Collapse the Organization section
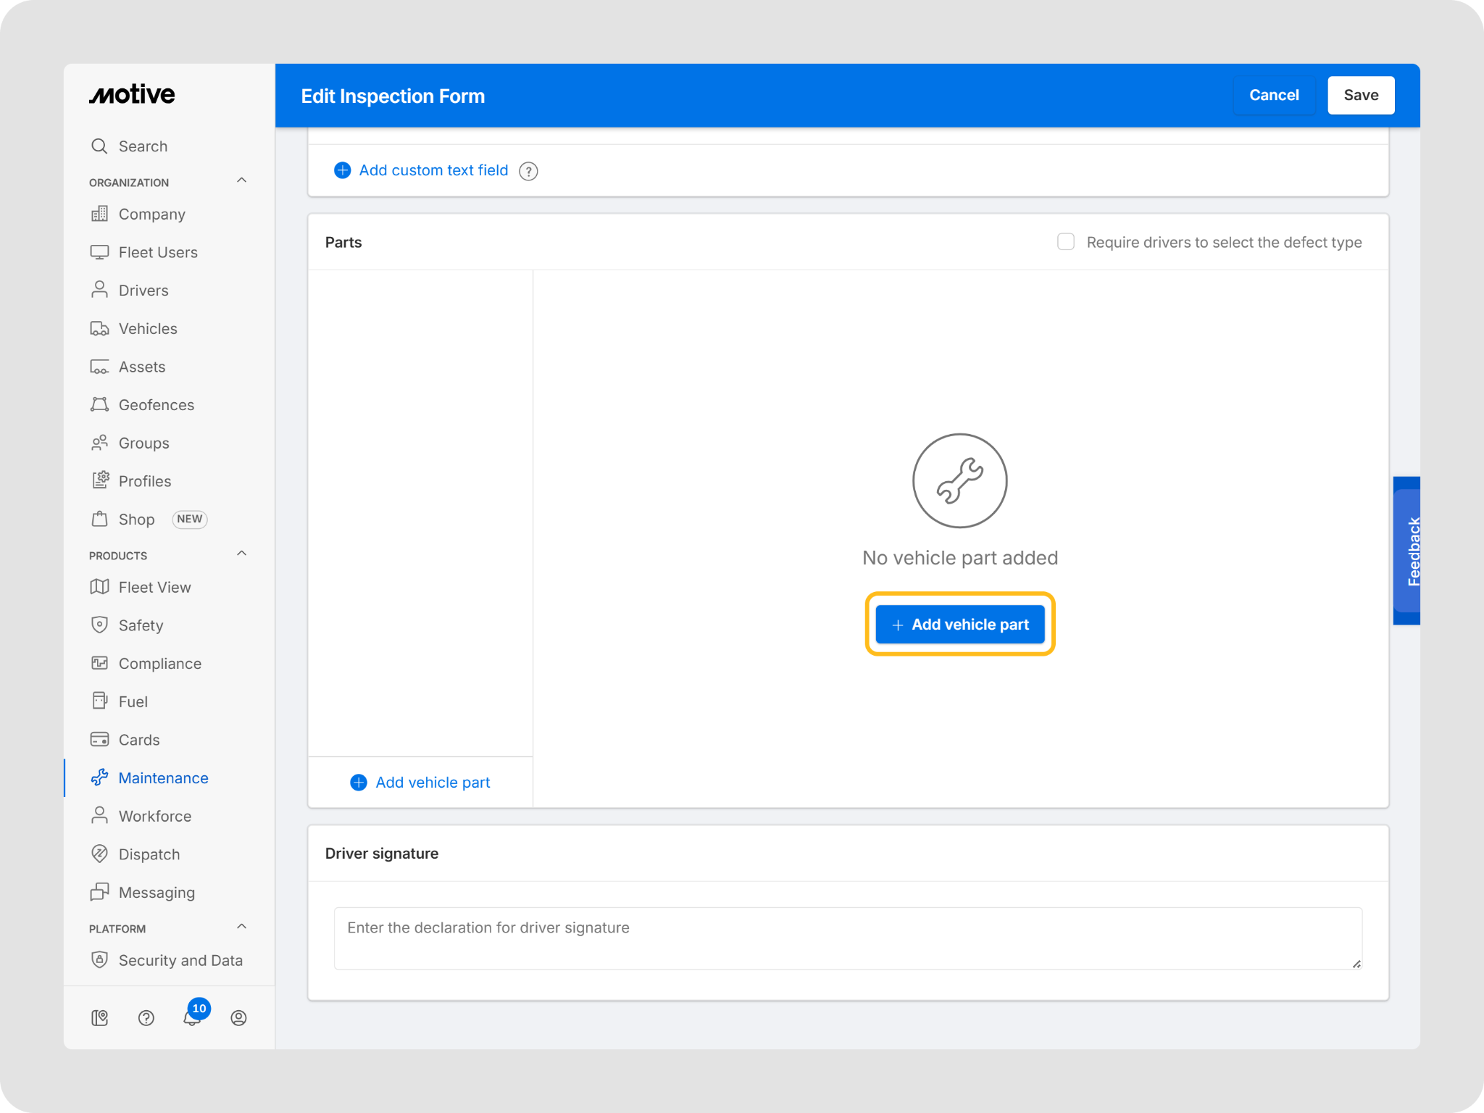This screenshot has height=1113, width=1484. [242, 180]
